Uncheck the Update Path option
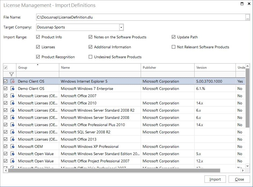This screenshot has width=253, height=187. (173, 37)
